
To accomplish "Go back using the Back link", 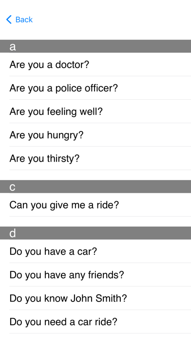I will pyautogui.click(x=19, y=19).
